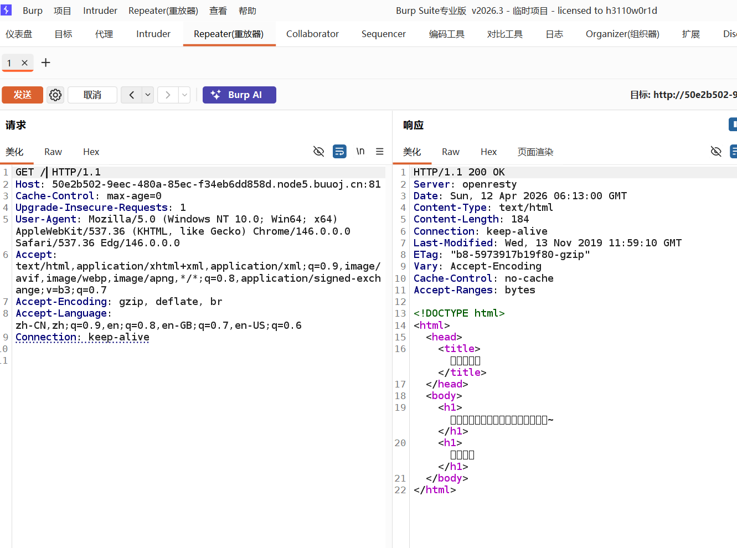The height and width of the screenshot is (548, 737).
Task: Toggle \n newline display in request
Action: point(360,151)
